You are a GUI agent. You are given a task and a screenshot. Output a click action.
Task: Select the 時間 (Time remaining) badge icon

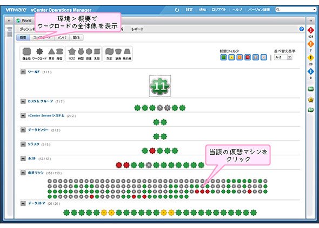coord(81,51)
